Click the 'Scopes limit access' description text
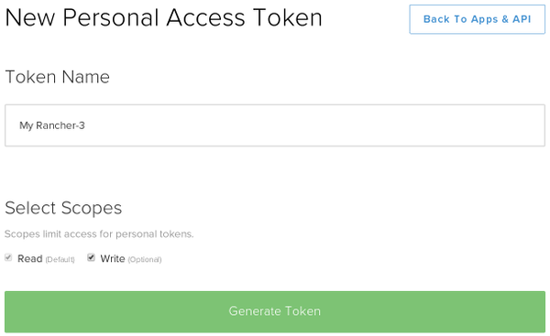The width and height of the screenshot is (550, 336). pyautogui.click(x=99, y=233)
